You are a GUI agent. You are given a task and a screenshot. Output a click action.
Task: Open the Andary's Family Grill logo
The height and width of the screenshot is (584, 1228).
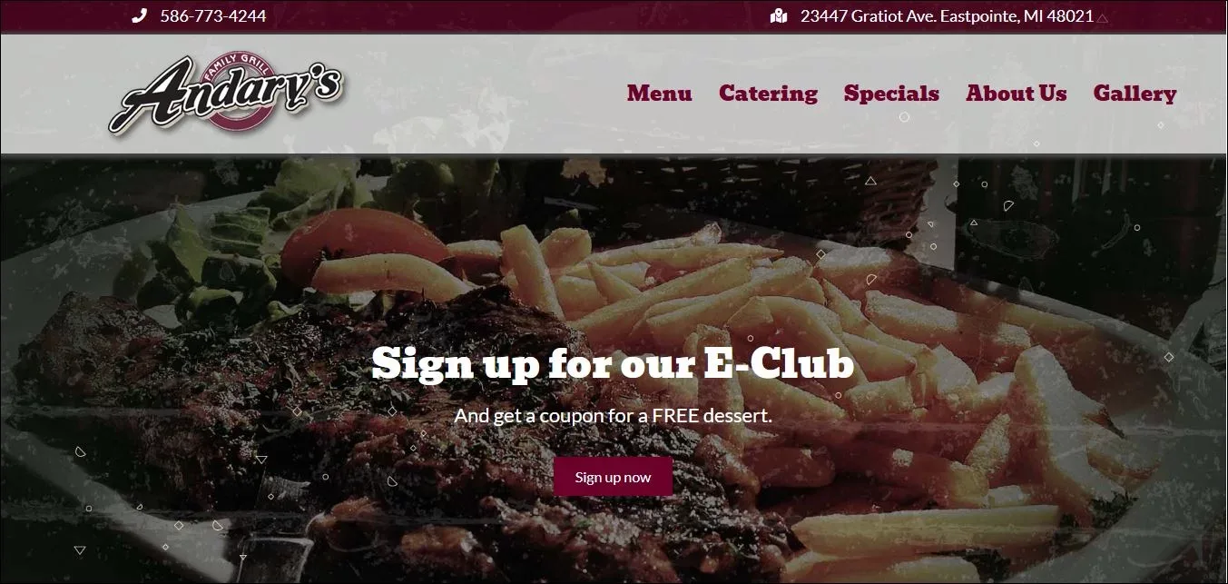[226, 94]
